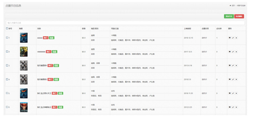Tick the checkbox for row 6
The width and height of the screenshot is (255, 120).
tap(7, 107)
